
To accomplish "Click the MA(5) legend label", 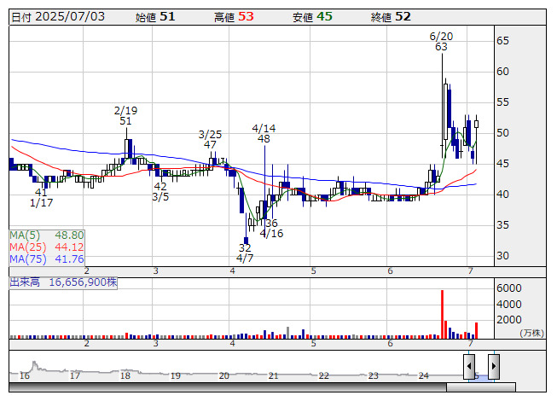I will pyautogui.click(x=47, y=235).
